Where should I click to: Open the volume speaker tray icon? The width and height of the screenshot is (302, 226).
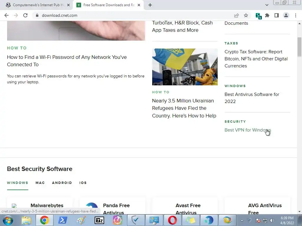[272, 220]
